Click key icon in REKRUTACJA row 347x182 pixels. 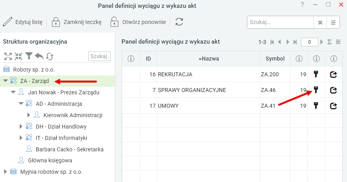click(x=316, y=74)
